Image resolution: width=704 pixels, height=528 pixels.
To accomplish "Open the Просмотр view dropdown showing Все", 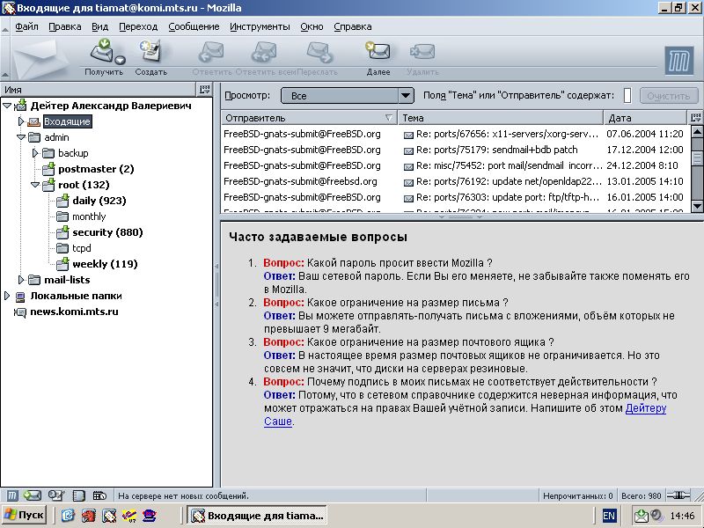I will coord(347,95).
